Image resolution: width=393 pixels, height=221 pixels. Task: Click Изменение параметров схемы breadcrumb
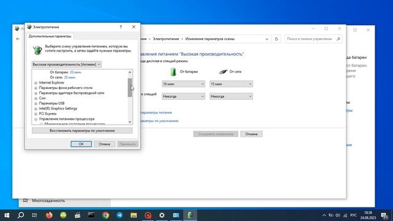tap(210, 39)
